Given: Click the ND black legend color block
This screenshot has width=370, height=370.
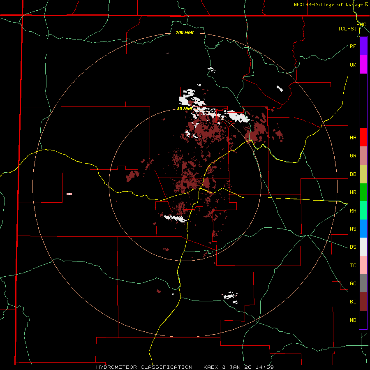Looking at the screenshot, I should (x=363, y=320).
